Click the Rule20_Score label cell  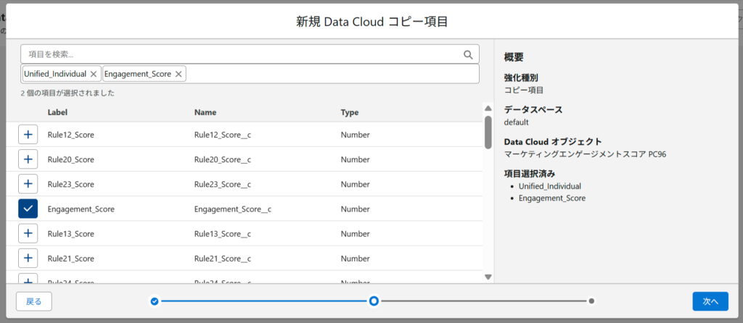71,159
